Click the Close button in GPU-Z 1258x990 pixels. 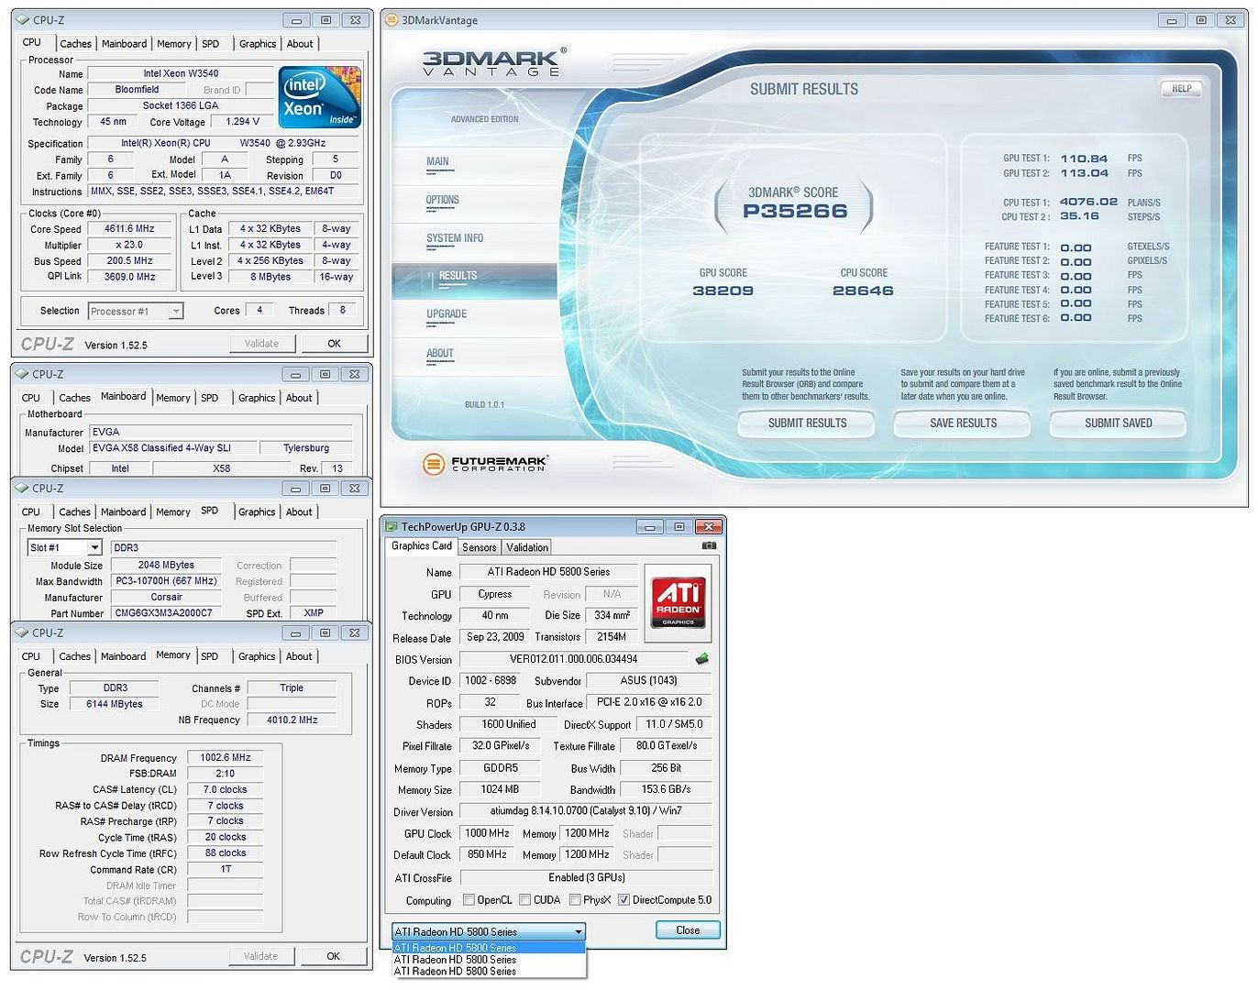click(688, 930)
